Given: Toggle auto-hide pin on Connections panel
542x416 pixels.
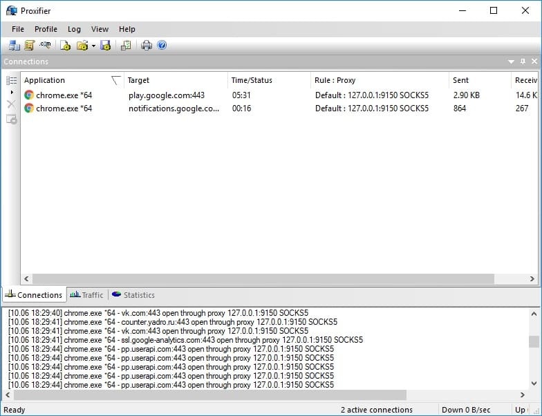Looking at the screenshot, I should tap(523, 62).
